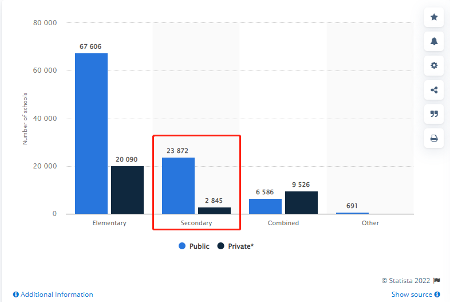Open the Show source link
The height and width of the screenshot is (302, 450).
pos(412,294)
